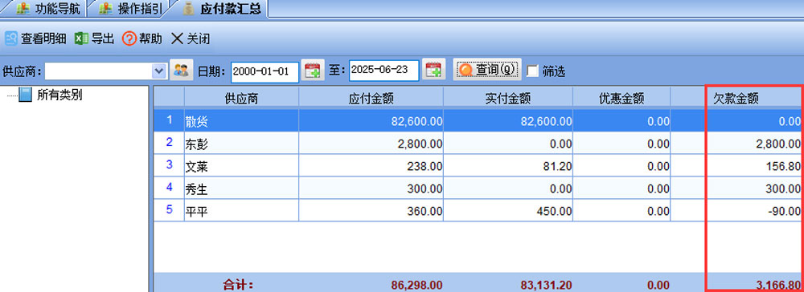Select 所有类别 in the category tree

59,95
